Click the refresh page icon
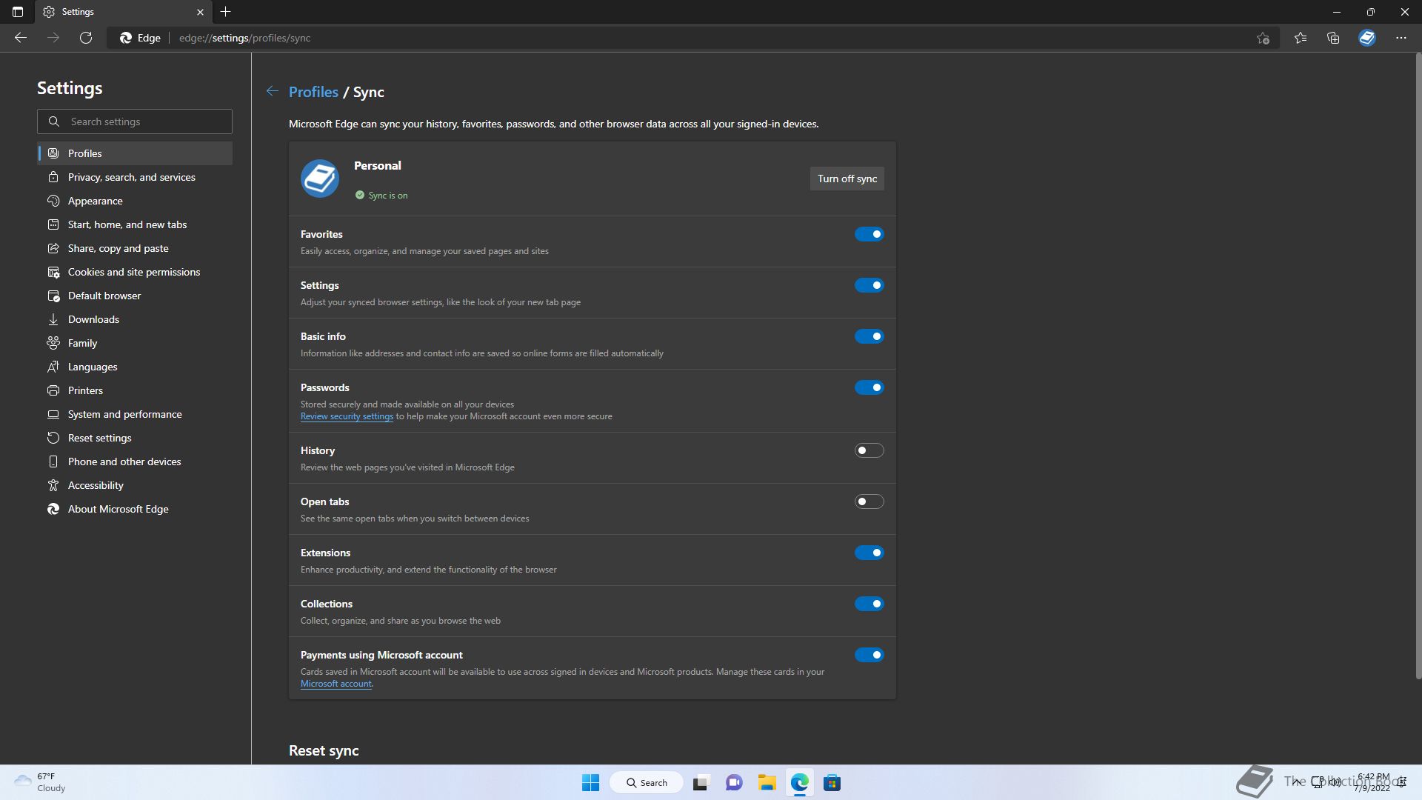Screen dimensions: 1422x800 point(86,38)
